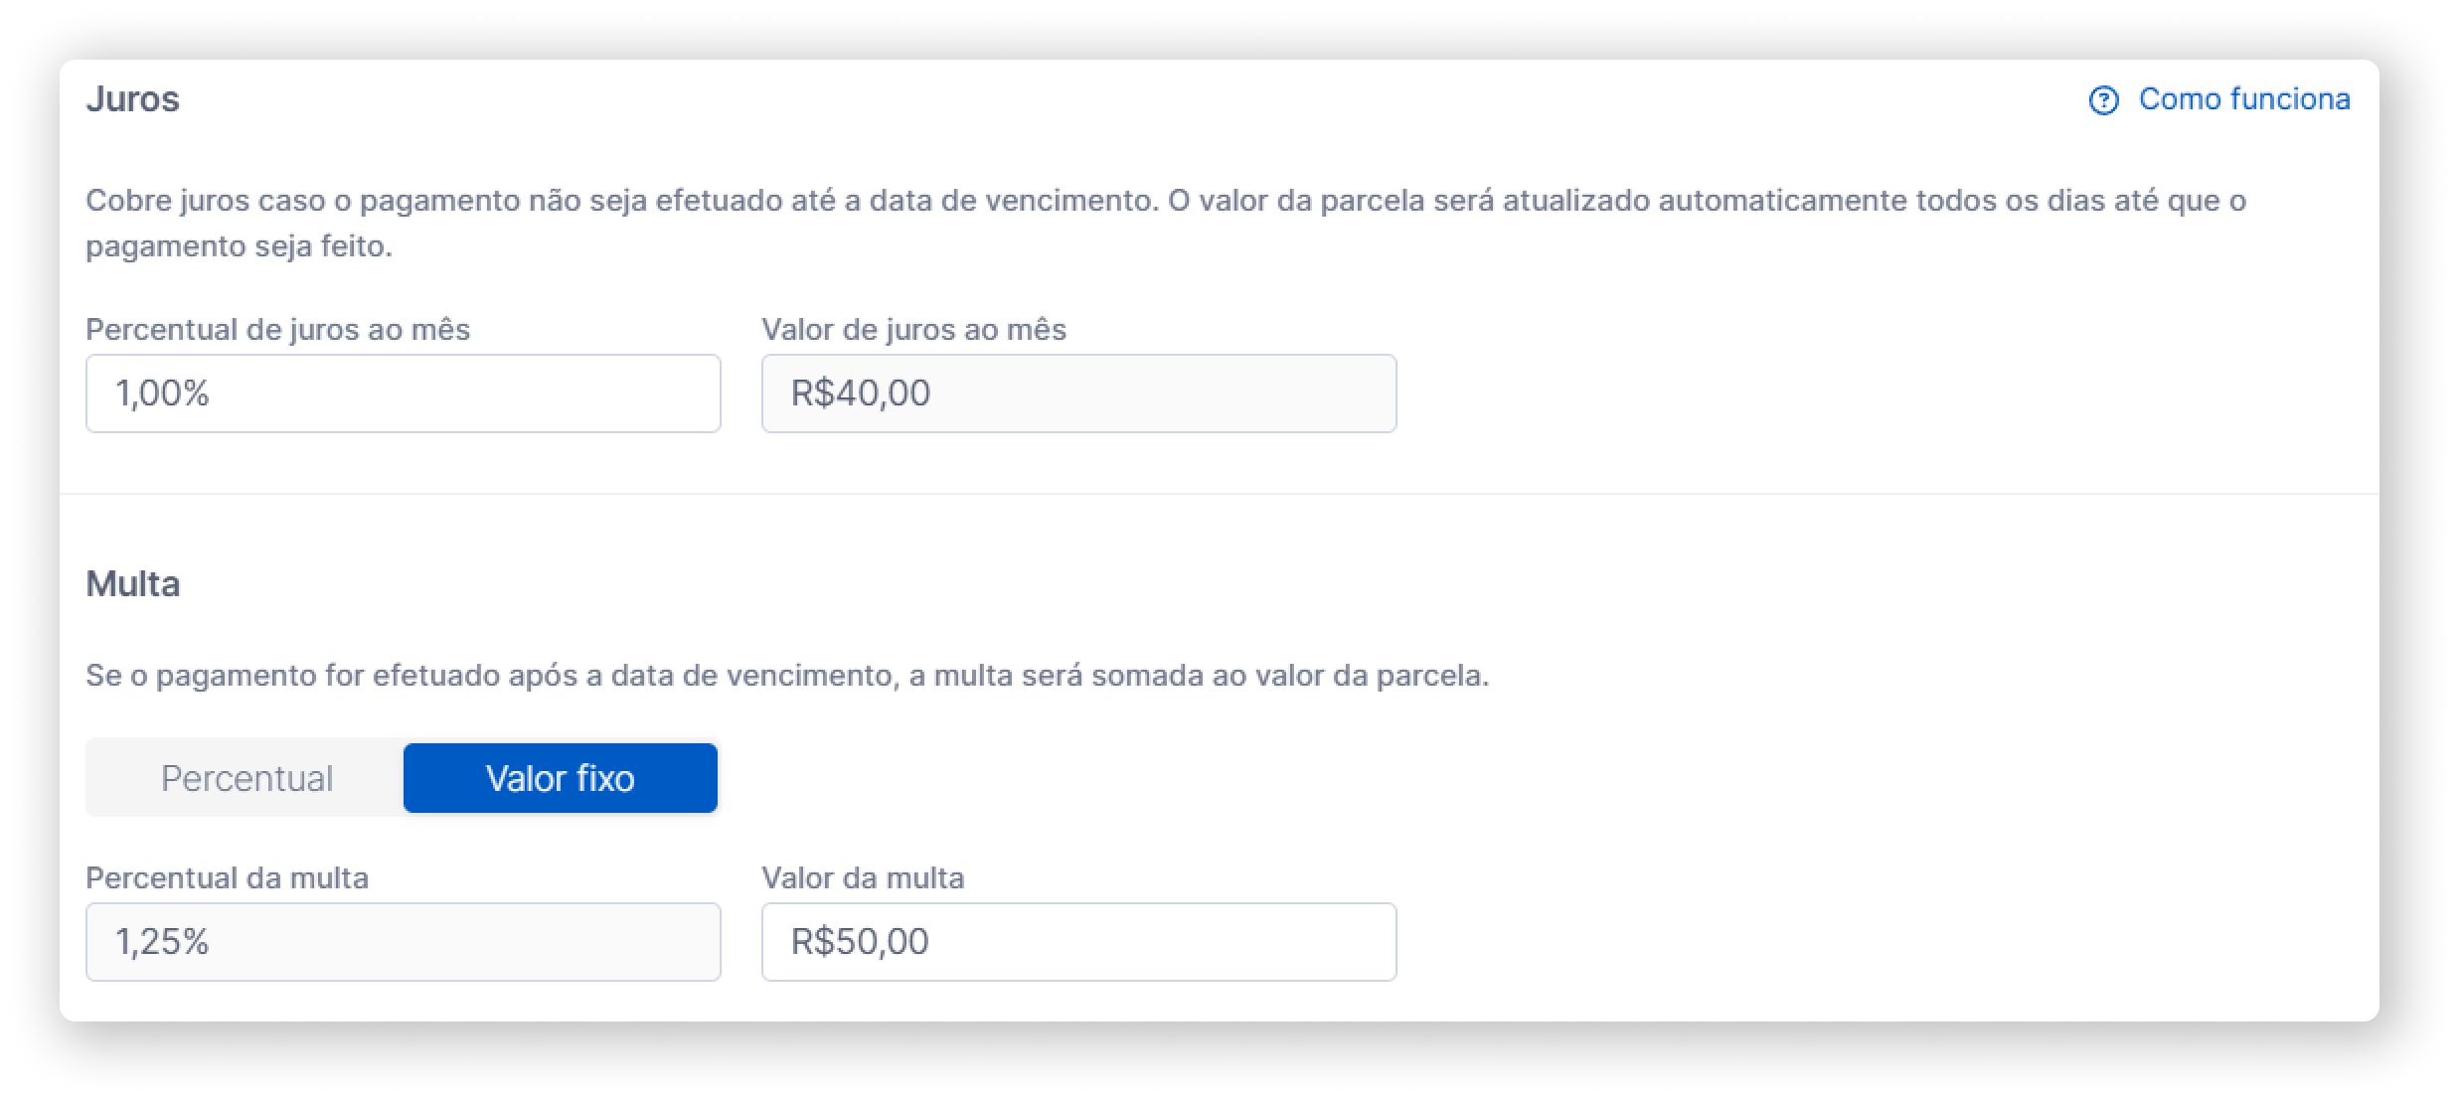Select the Valor fixo option

click(560, 778)
